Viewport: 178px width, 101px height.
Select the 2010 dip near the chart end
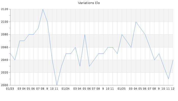[168, 79]
